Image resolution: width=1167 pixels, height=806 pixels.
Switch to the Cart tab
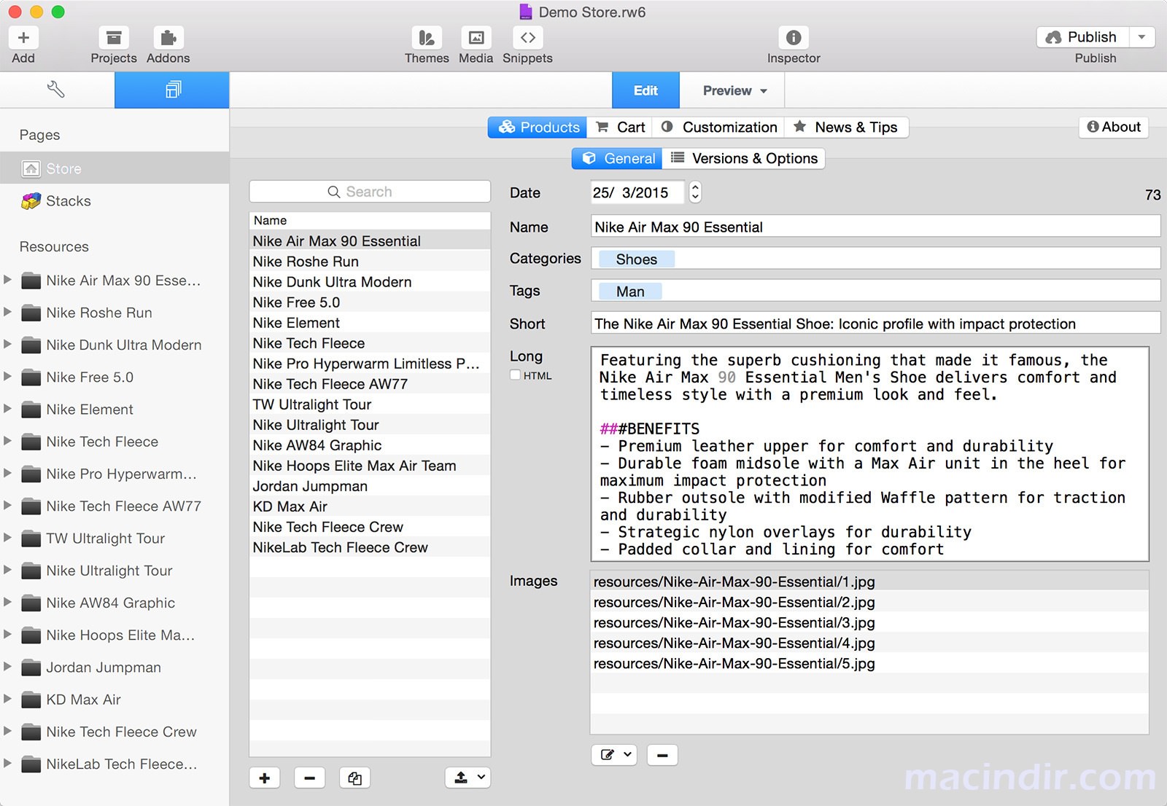(x=620, y=128)
